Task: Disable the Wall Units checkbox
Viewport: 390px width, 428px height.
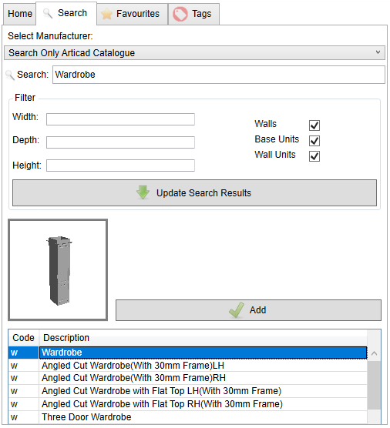Action: pos(314,156)
